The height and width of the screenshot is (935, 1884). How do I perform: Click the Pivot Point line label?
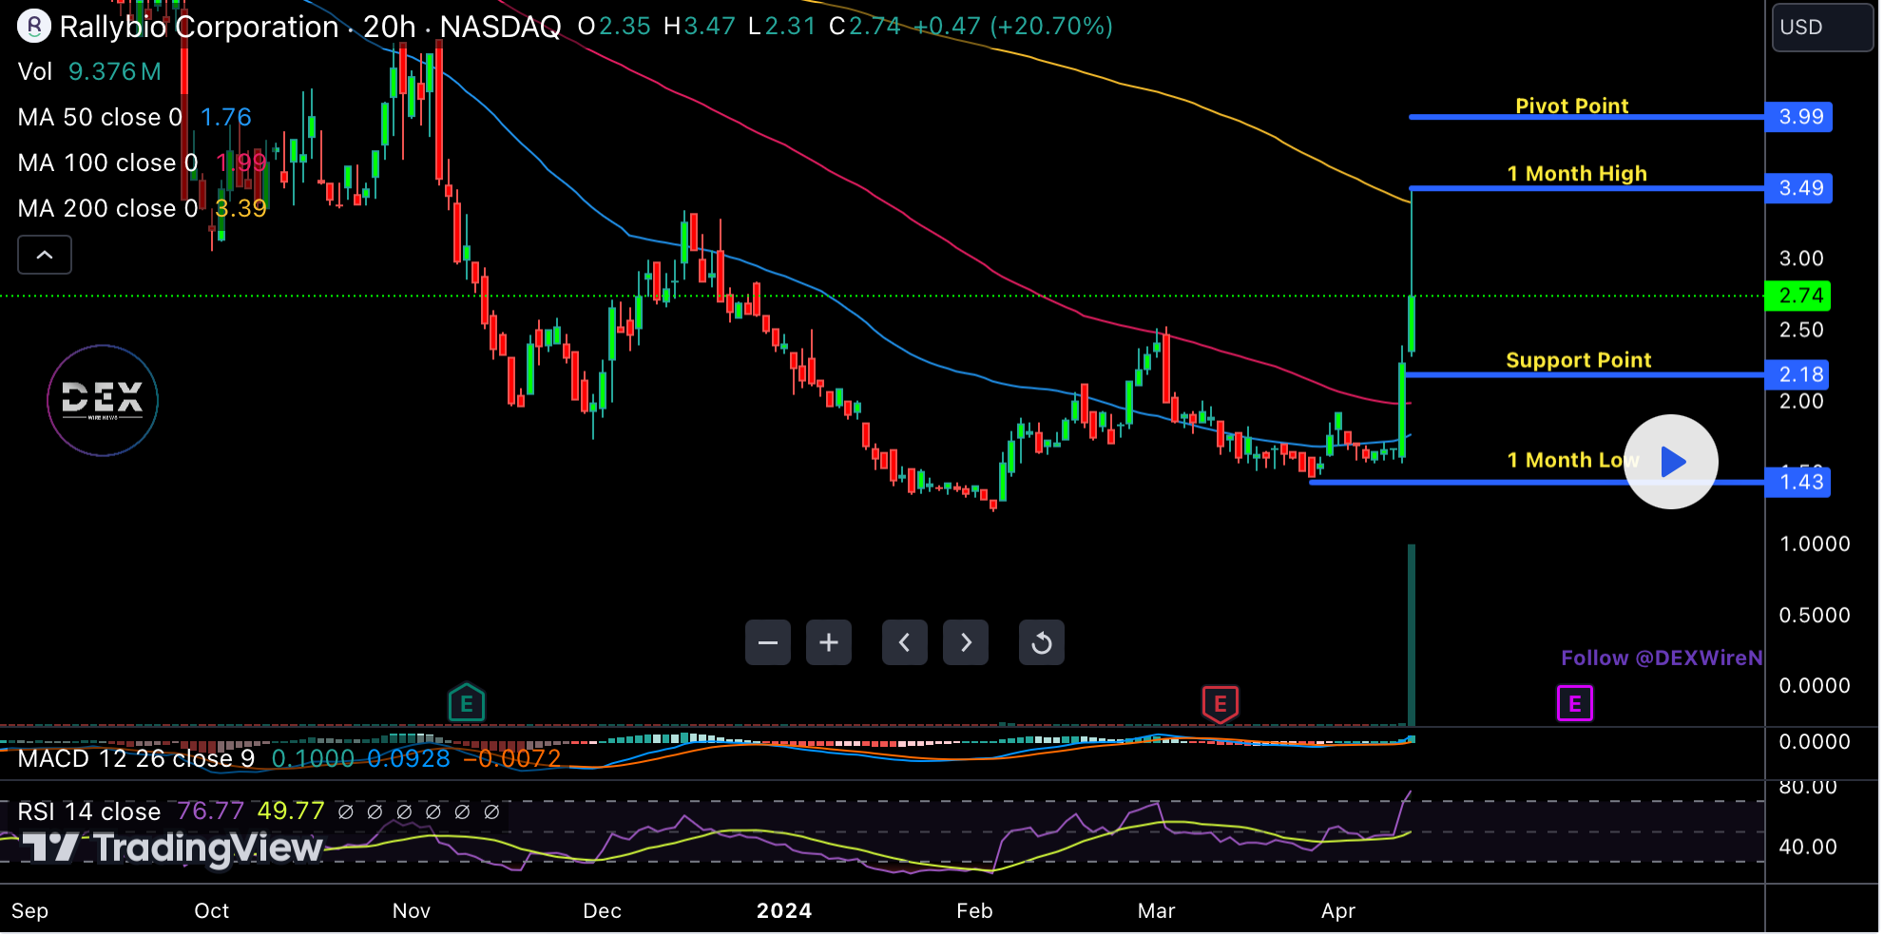1572,105
